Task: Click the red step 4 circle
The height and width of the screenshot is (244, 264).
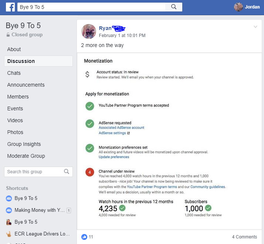Action: [90, 172]
